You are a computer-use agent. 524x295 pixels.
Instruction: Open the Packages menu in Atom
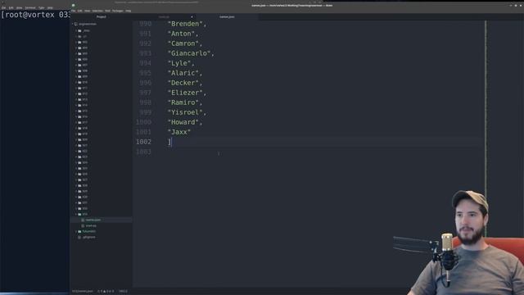click(118, 11)
